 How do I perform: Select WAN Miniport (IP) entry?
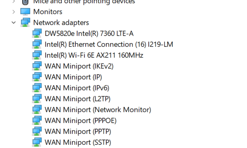[x=74, y=77]
